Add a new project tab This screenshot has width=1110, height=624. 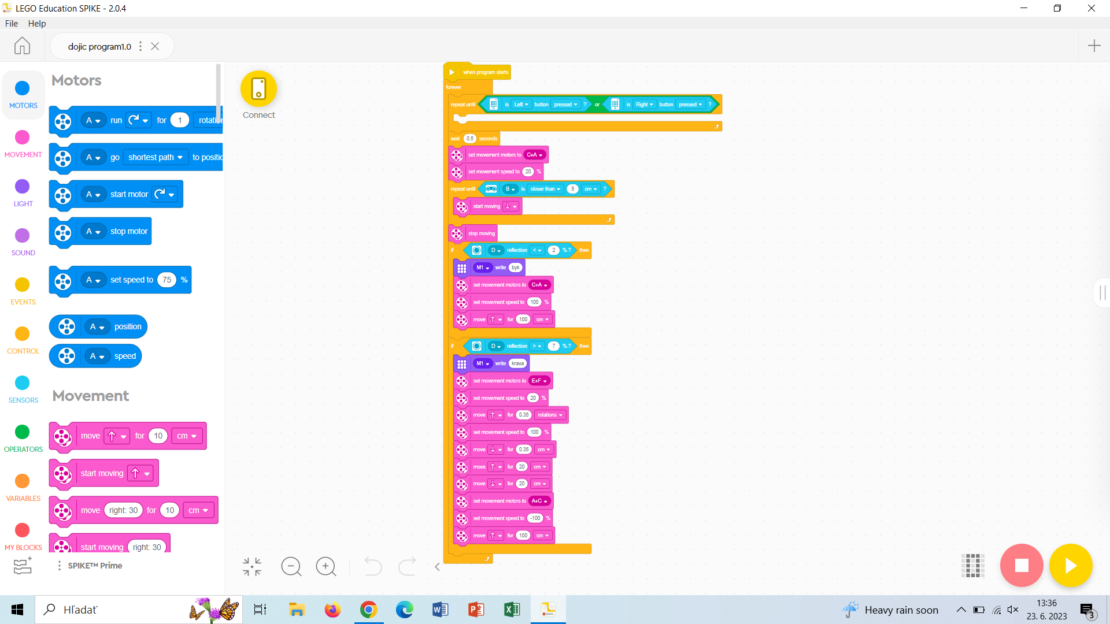coord(1094,46)
